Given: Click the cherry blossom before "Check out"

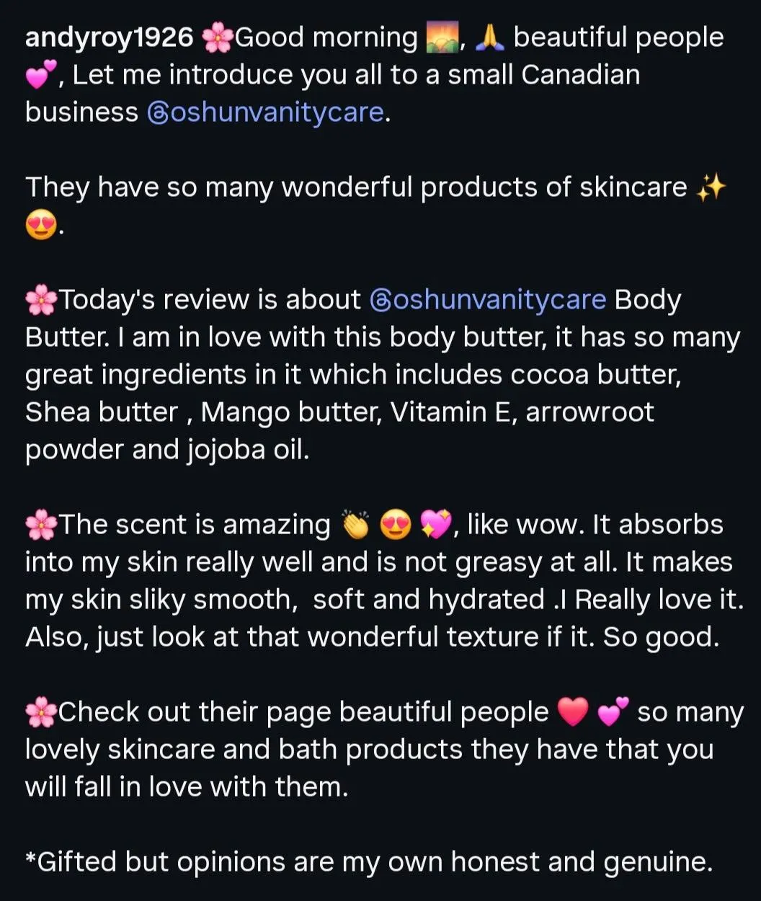Looking at the screenshot, I should pyautogui.click(x=41, y=712).
